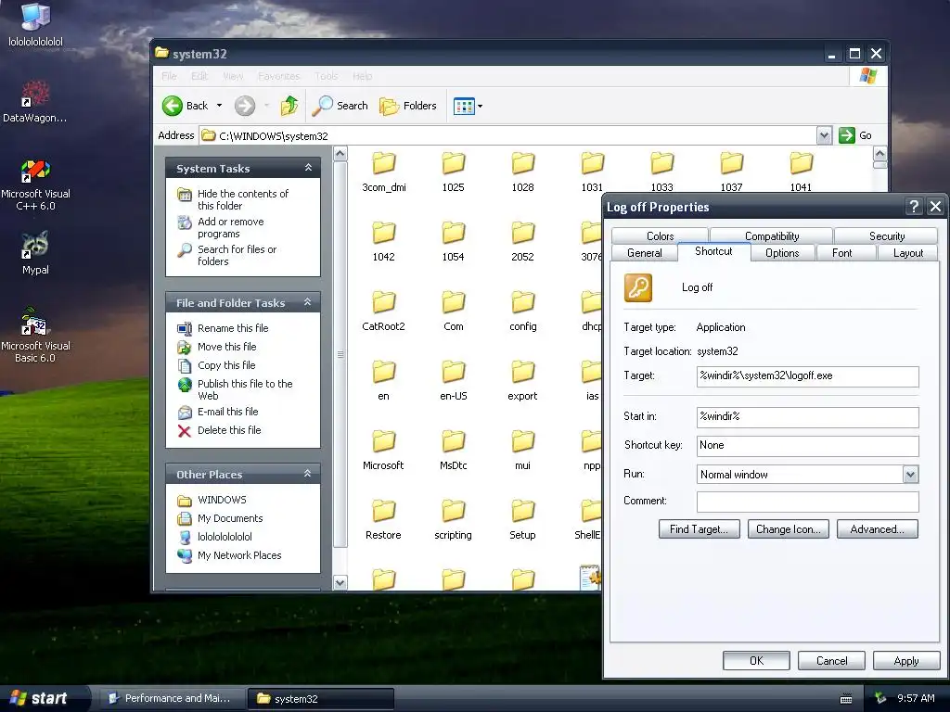Screen dimensions: 950x712
Task: Select the mui folder
Action: 523,451
